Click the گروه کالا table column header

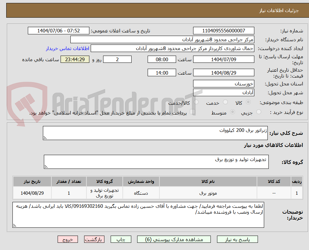(104, 181)
